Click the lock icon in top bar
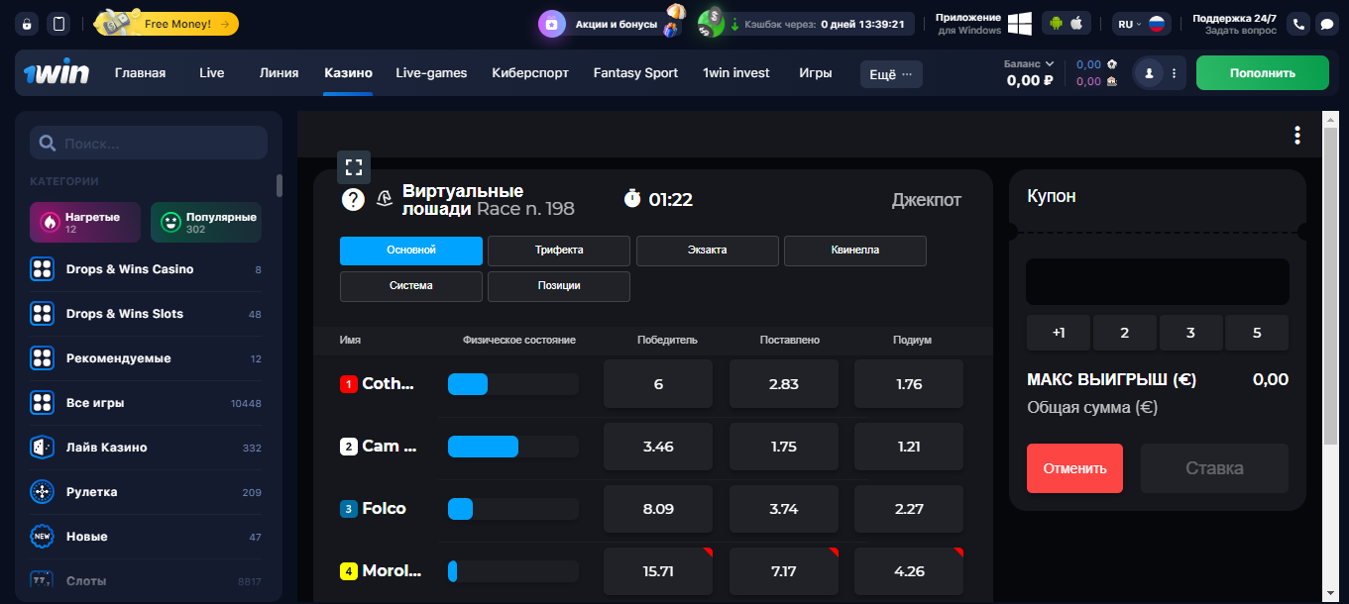1349x604 pixels. pos(28,24)
